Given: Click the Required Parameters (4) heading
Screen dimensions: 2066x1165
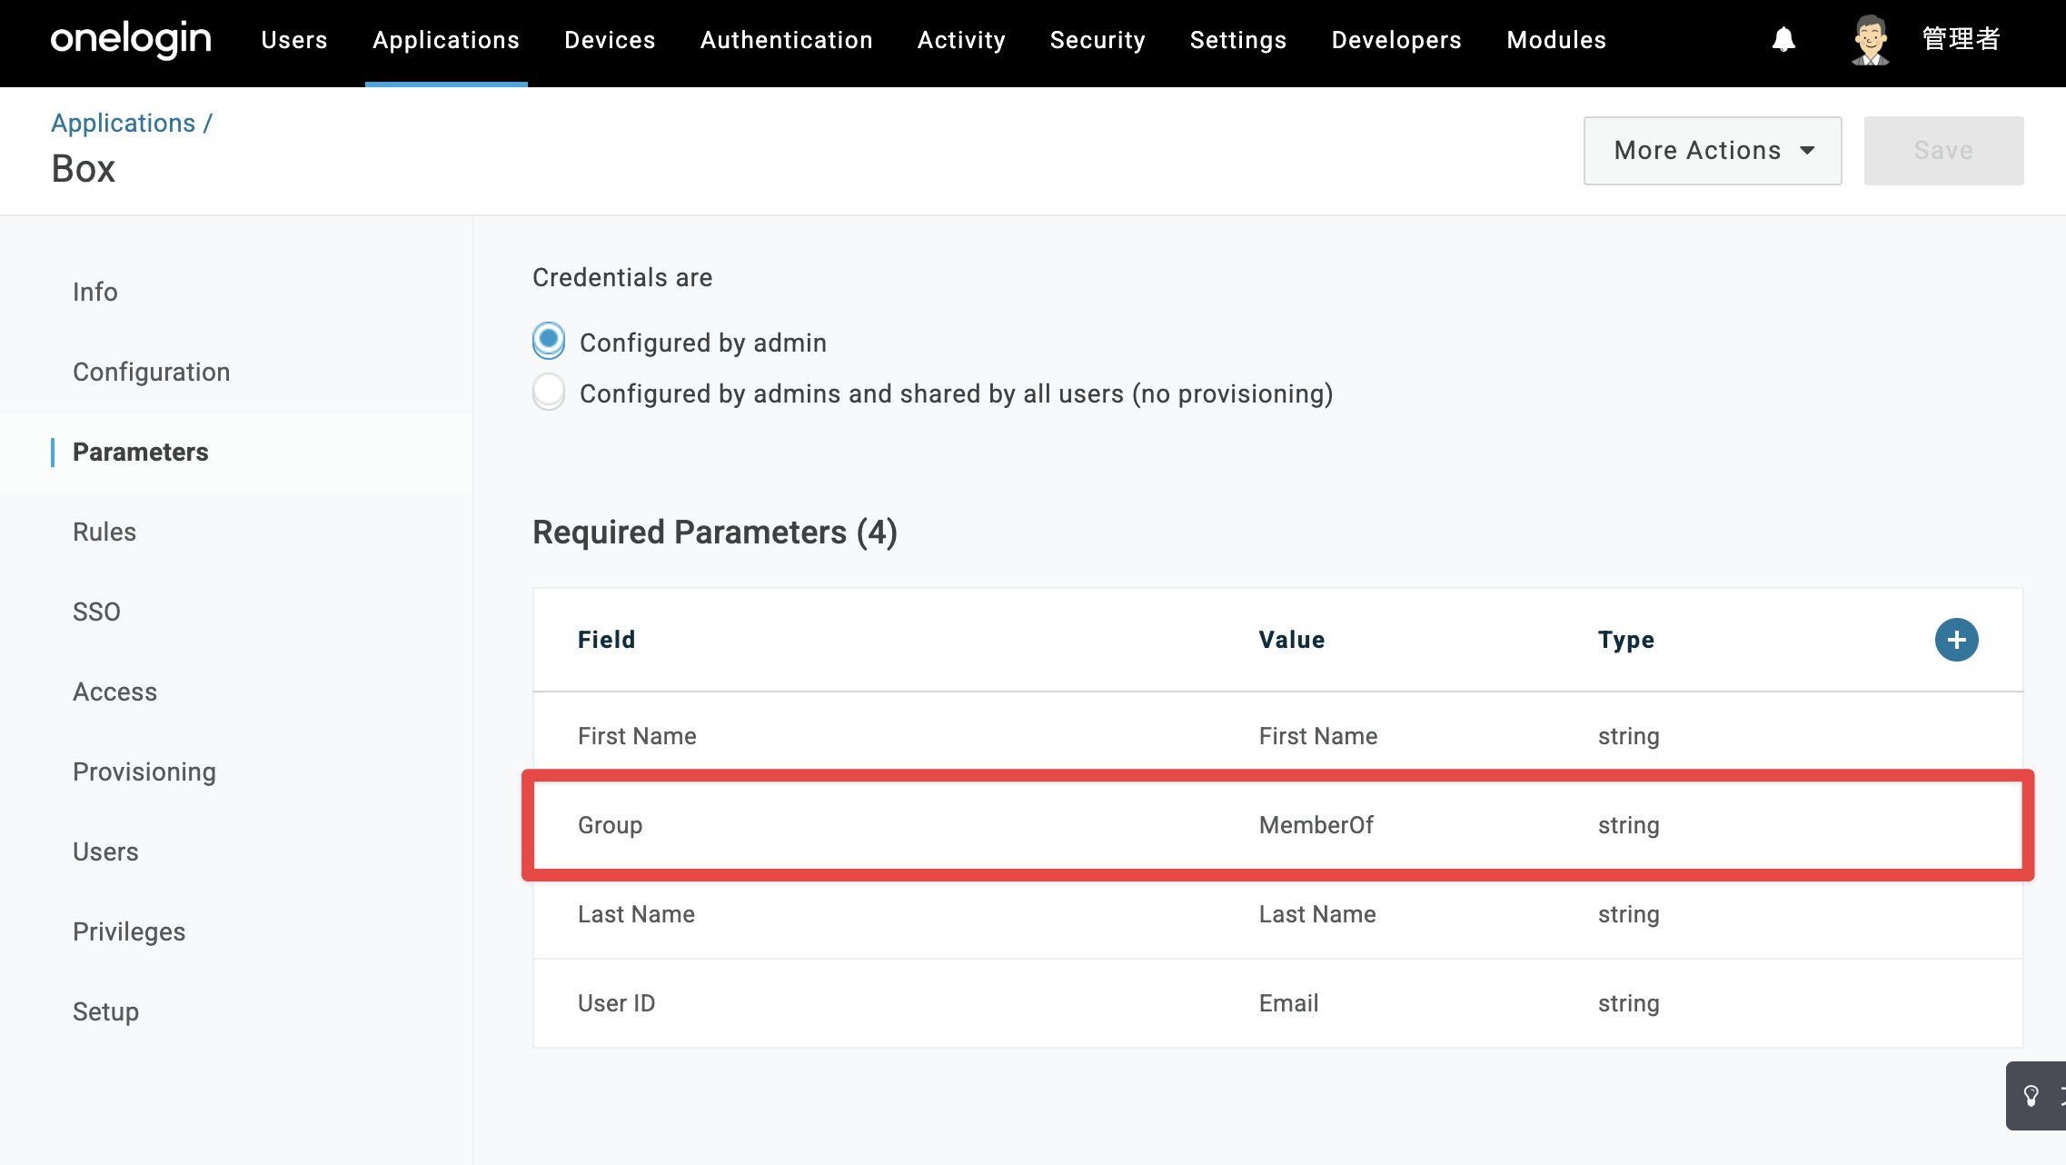Looking at the screenshot, I should tap(715, 533).
